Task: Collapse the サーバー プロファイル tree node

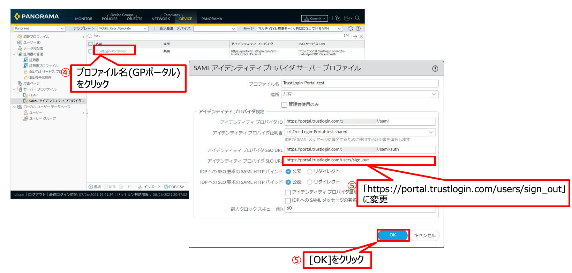Action: click(14, 89)
